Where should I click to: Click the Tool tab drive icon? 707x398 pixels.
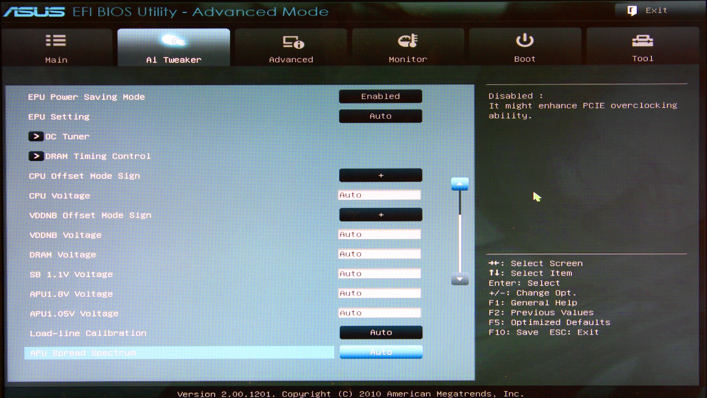point(642,41)
